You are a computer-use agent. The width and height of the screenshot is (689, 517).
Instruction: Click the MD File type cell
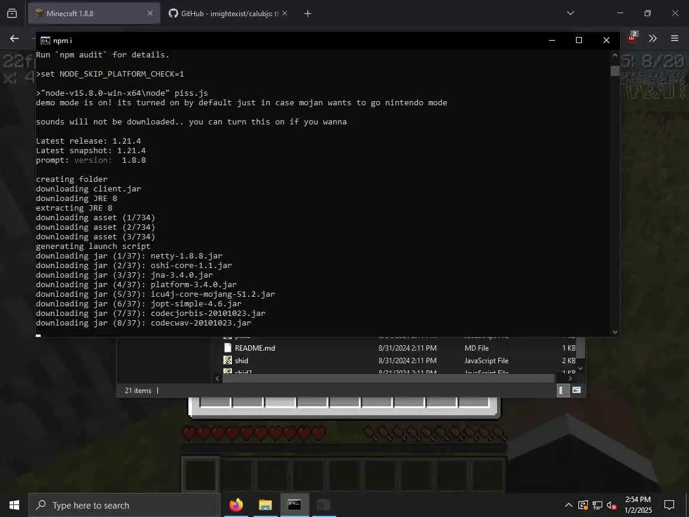coord(476,348)
